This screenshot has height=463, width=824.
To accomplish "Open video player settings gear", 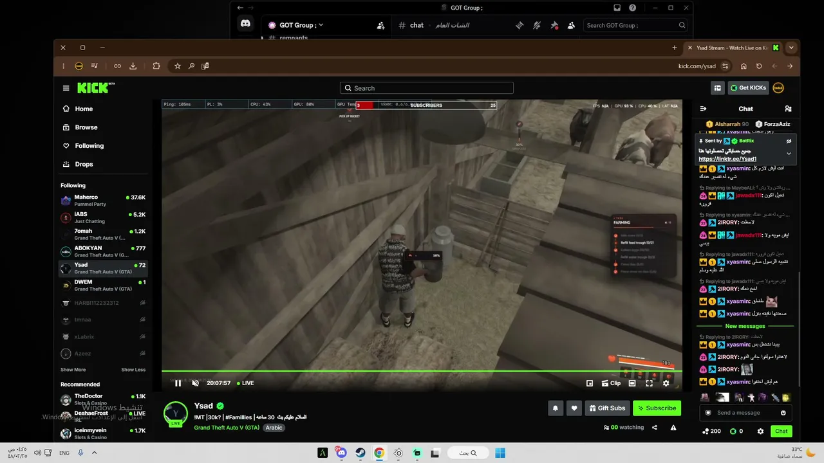I will [x=666, y=383].
